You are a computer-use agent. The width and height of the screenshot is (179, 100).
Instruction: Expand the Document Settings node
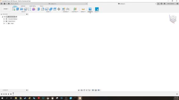click(4, 19)
